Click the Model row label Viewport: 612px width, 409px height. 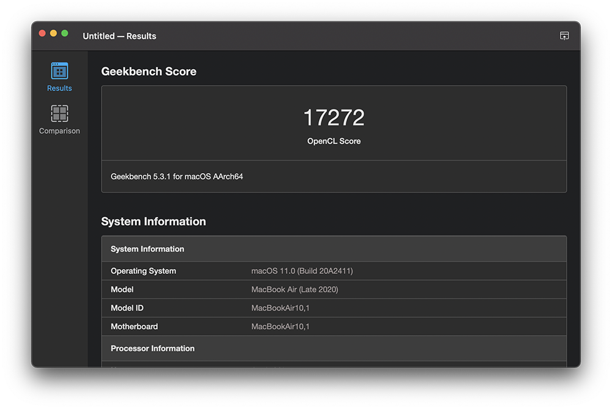(122, 289)
